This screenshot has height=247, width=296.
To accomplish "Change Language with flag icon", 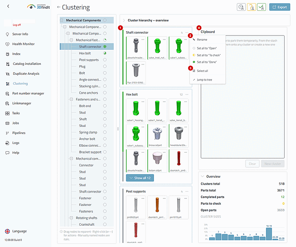I will [7, 231].
